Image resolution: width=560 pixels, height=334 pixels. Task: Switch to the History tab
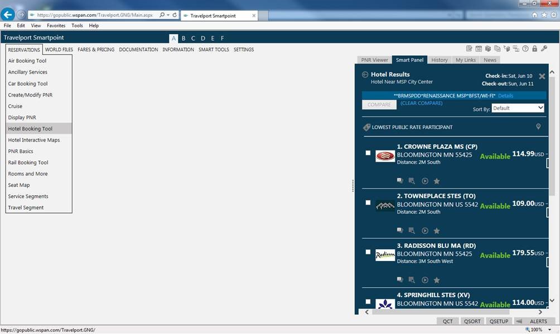pos(440,60)
